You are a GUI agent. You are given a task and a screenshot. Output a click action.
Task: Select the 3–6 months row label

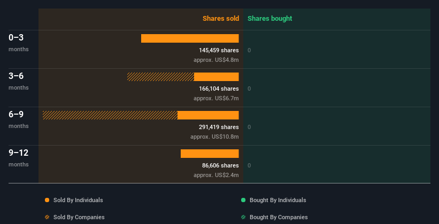click(x=19, y=81)
